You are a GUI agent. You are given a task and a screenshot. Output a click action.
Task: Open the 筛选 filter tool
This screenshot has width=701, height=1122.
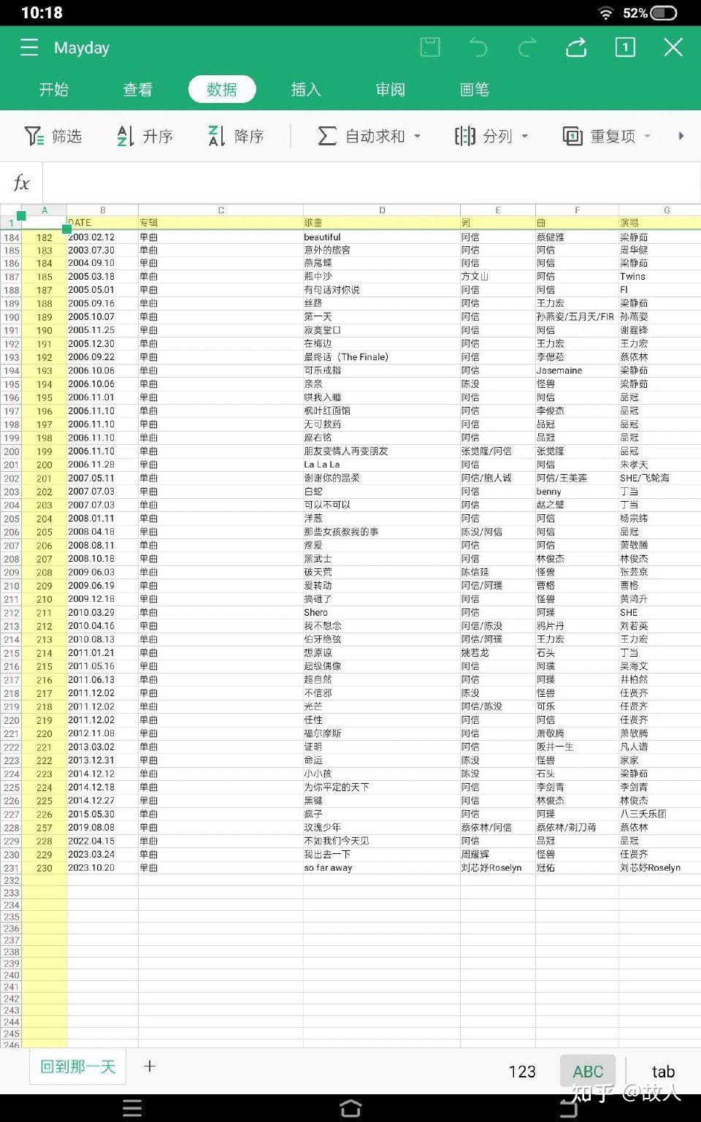53,136
